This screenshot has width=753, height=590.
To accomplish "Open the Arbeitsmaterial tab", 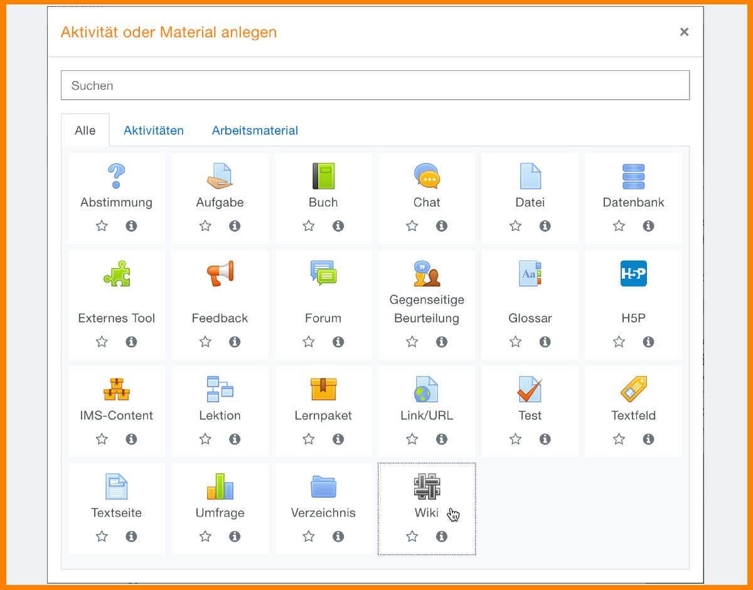I will 255,131.
